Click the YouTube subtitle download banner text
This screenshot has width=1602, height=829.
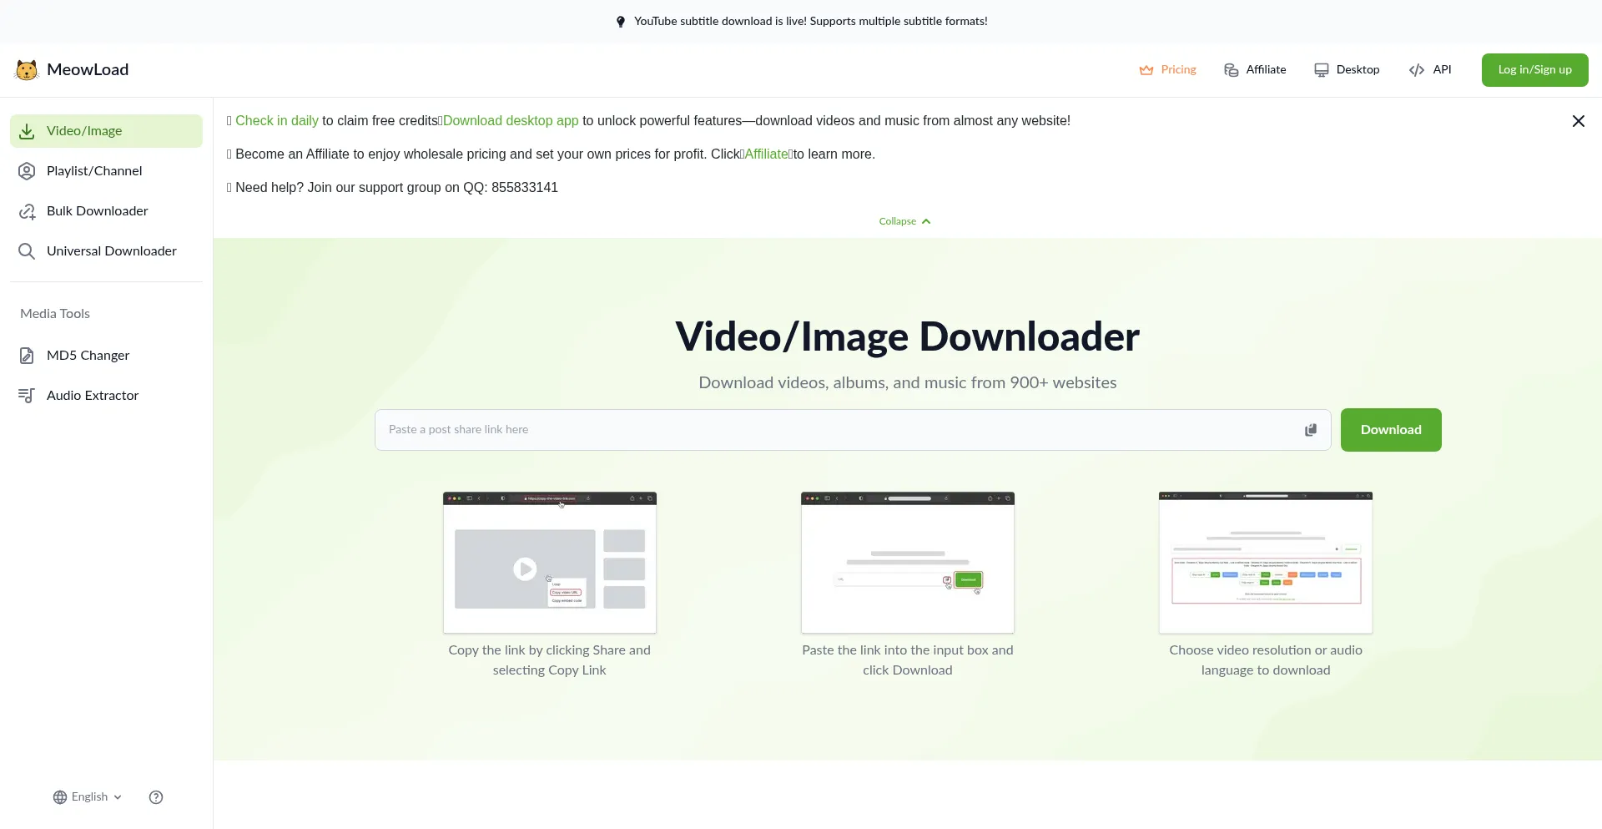point(811,22)
